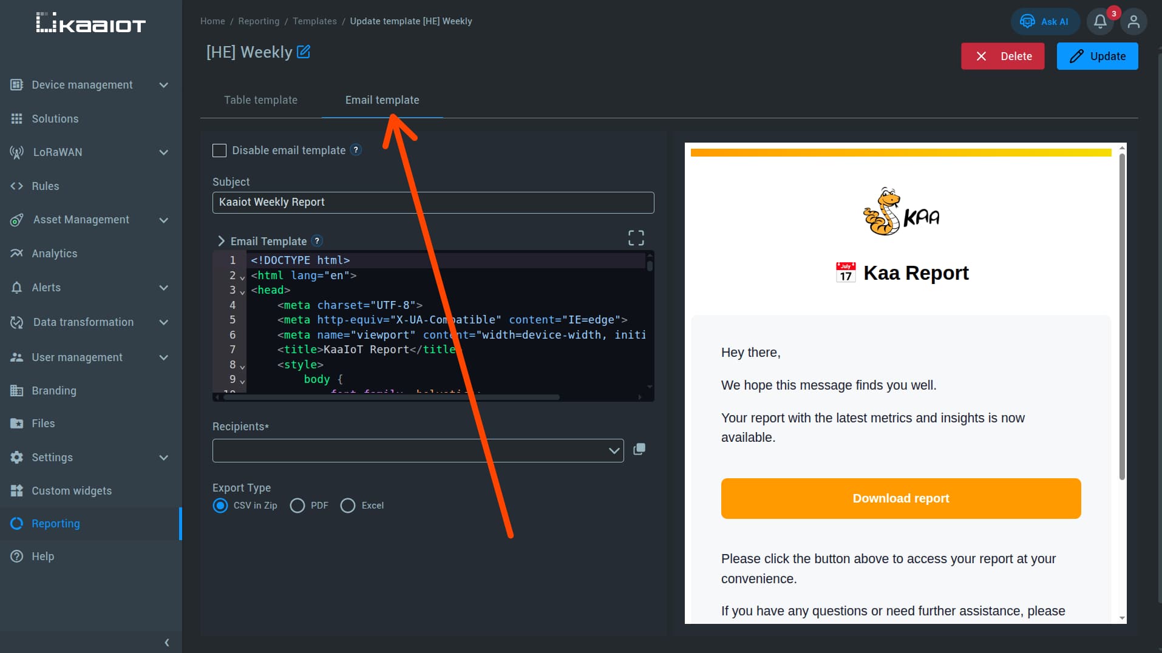This screenshot has height=653, width=1162.
Task: Expand code editor to fullscreen
Action: pyautogui.click(x=636, y=238)
